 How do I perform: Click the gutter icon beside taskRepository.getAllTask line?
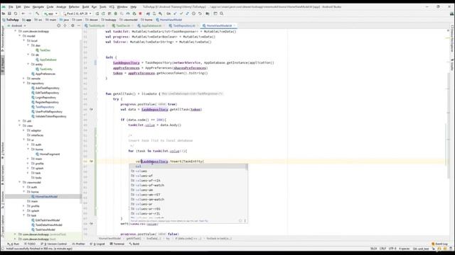point(91,109)
